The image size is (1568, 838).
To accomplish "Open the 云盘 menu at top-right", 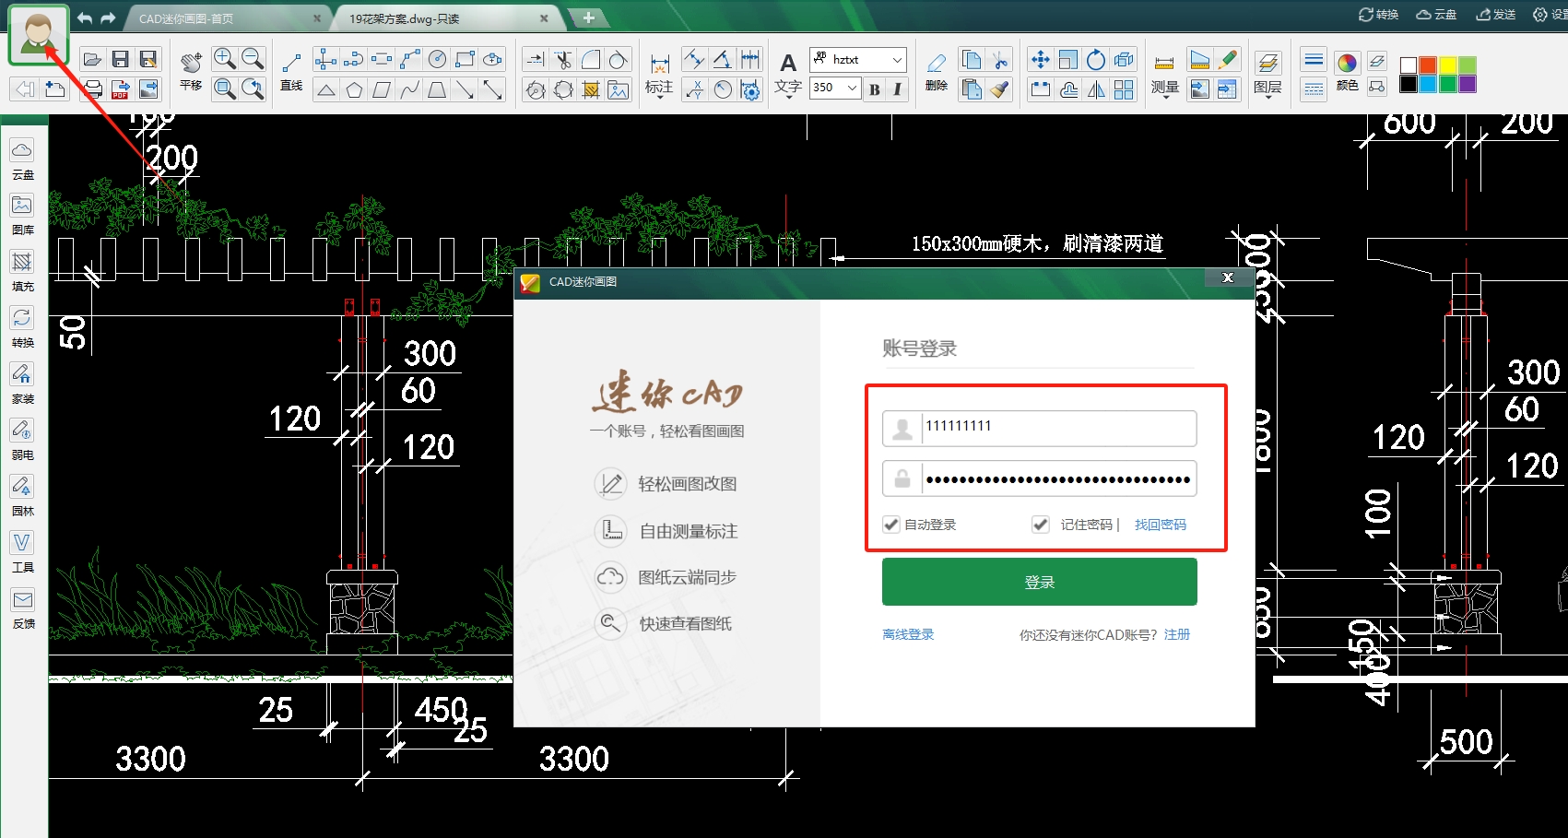I will tap(1436, 14).
